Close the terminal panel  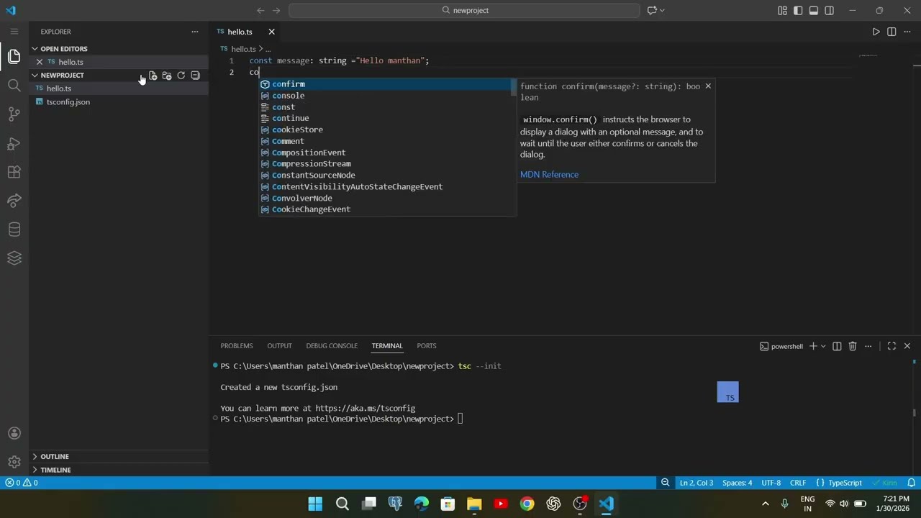click(907, 346)
